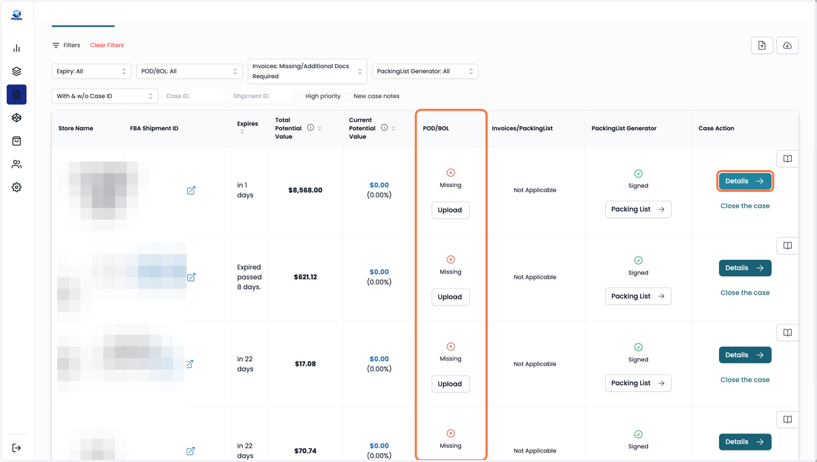The height and width of the screenshot is (462, 817).
Task: Open the book notes icon for $621.12 row
Action: coord(788,246)
